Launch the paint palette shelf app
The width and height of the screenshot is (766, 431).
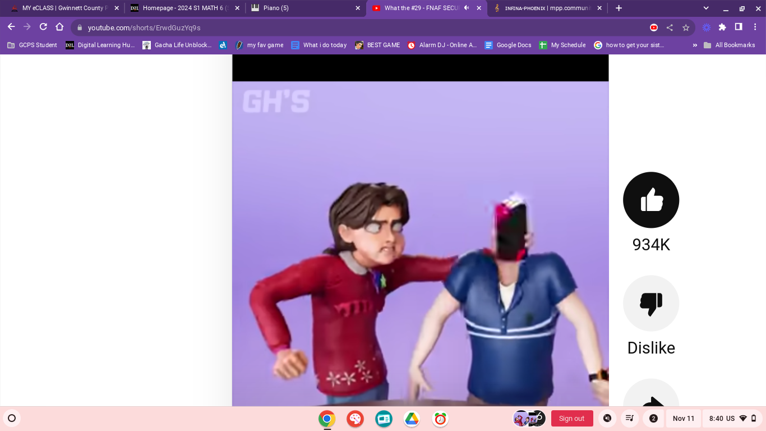pos(355,419)
